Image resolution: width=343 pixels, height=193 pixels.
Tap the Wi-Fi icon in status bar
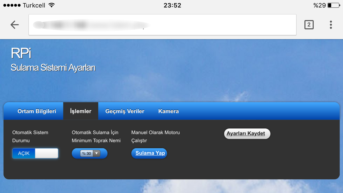tap(52, 5)
